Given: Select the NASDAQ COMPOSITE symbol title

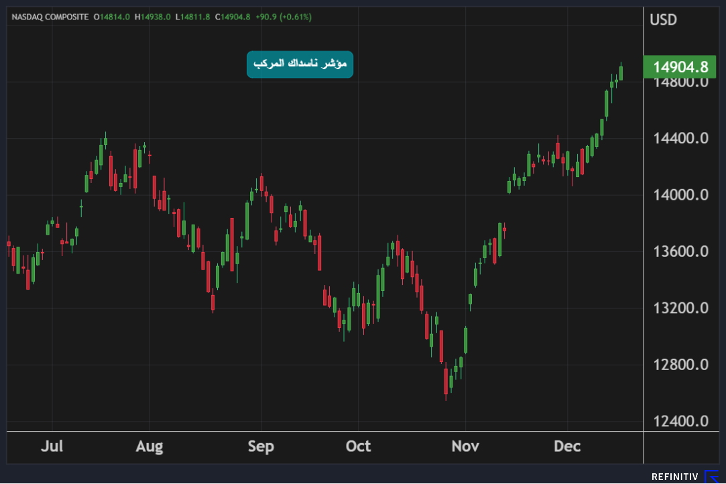Looking at the screenshot, I should point(50,17).
